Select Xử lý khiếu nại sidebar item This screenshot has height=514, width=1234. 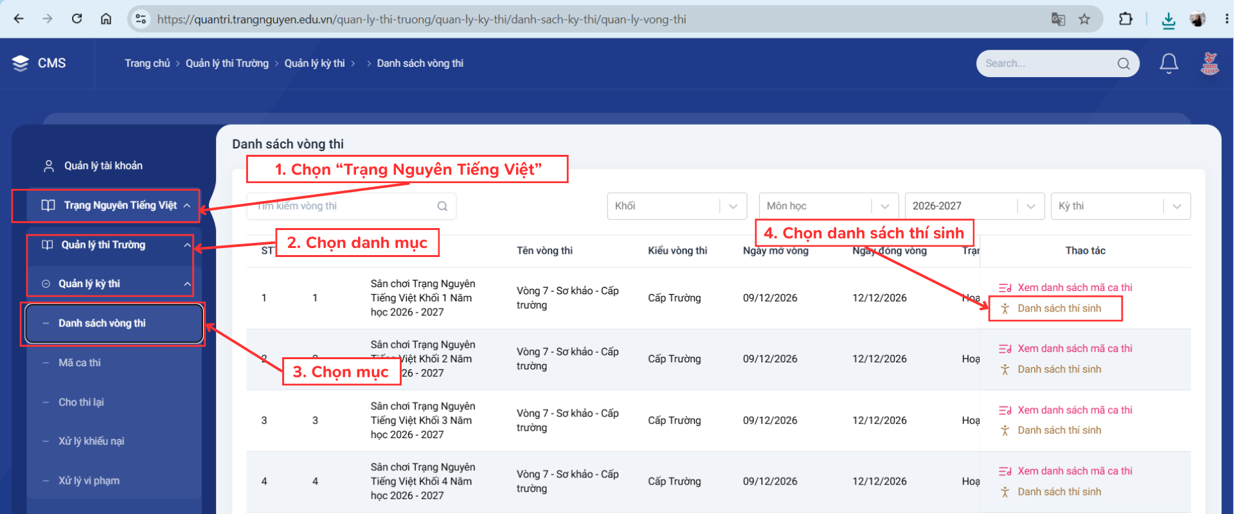pos(91,441)
